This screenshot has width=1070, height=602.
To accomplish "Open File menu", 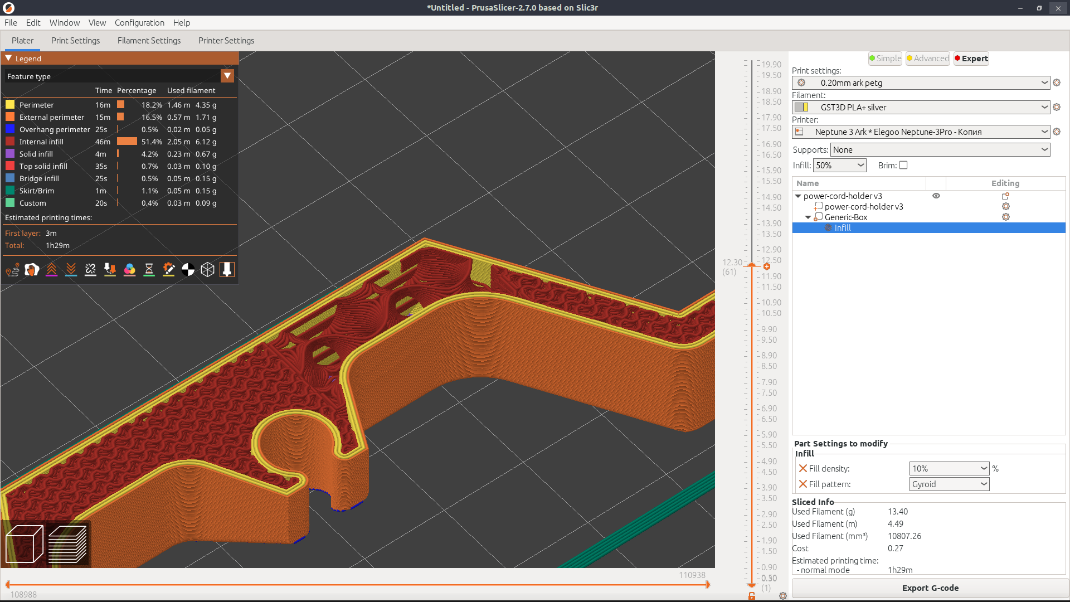I will [11, 22].
